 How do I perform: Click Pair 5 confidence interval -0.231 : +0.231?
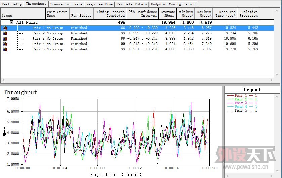click(x=142, y=49)
